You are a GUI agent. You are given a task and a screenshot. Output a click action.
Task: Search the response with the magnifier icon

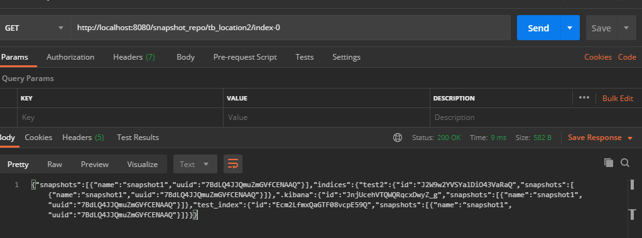(625, 163)
